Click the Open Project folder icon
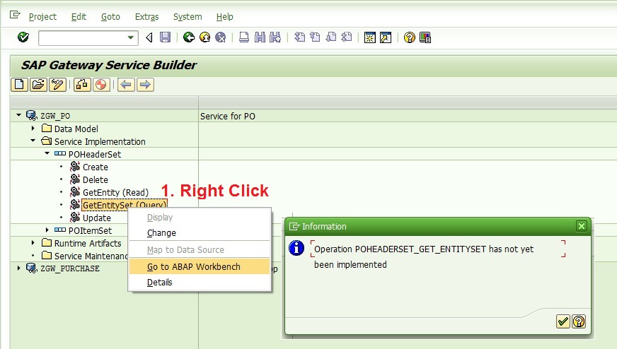 click(x=38, y=85)
